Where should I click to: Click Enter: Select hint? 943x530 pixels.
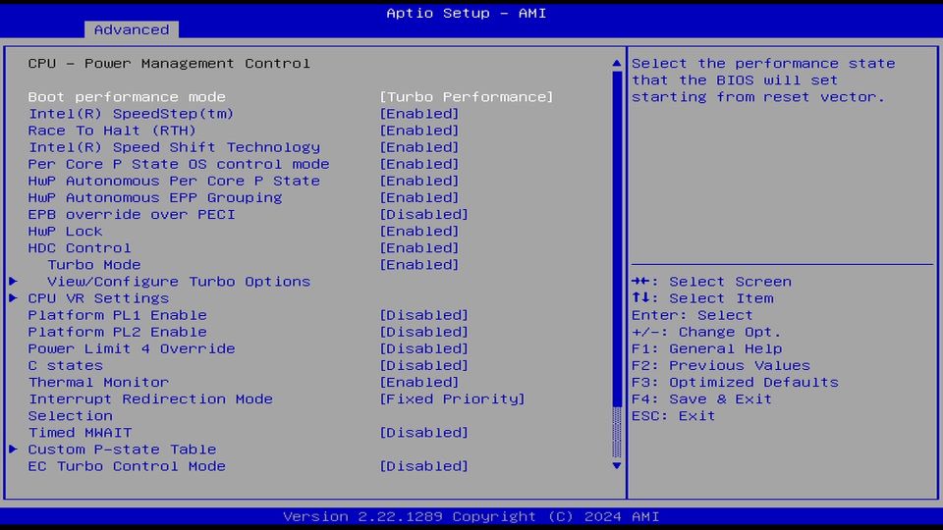693,315
